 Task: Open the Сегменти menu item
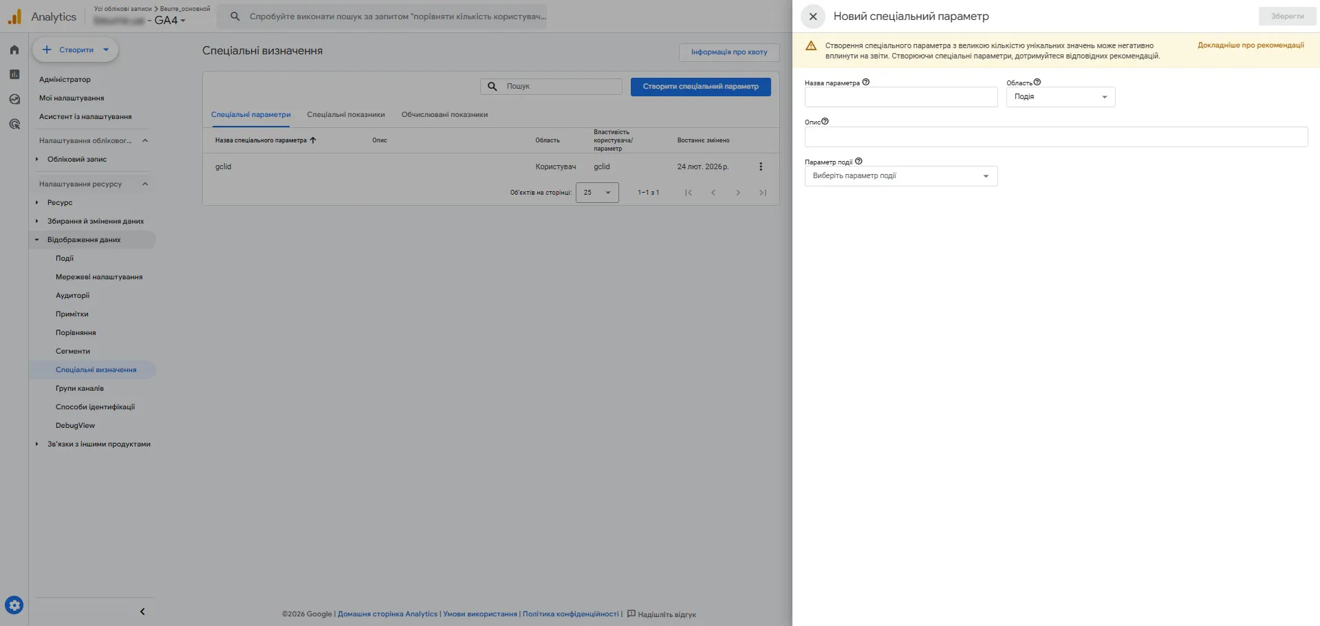[x=73, y=351]
